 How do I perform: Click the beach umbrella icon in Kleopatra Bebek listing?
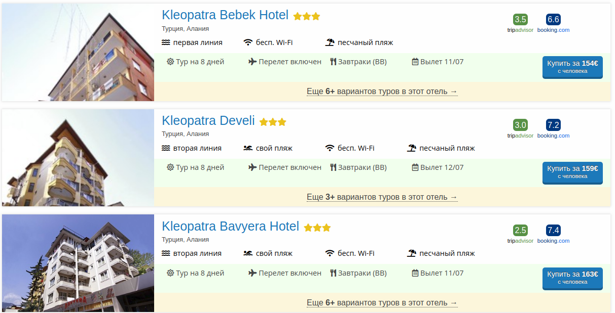point(330,42)
